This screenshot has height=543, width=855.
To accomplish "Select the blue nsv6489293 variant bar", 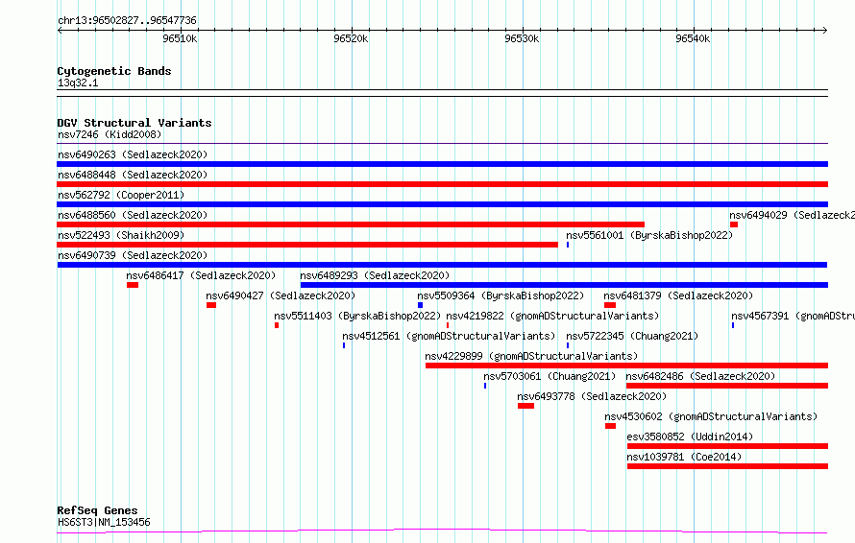I will click(564, 285).
